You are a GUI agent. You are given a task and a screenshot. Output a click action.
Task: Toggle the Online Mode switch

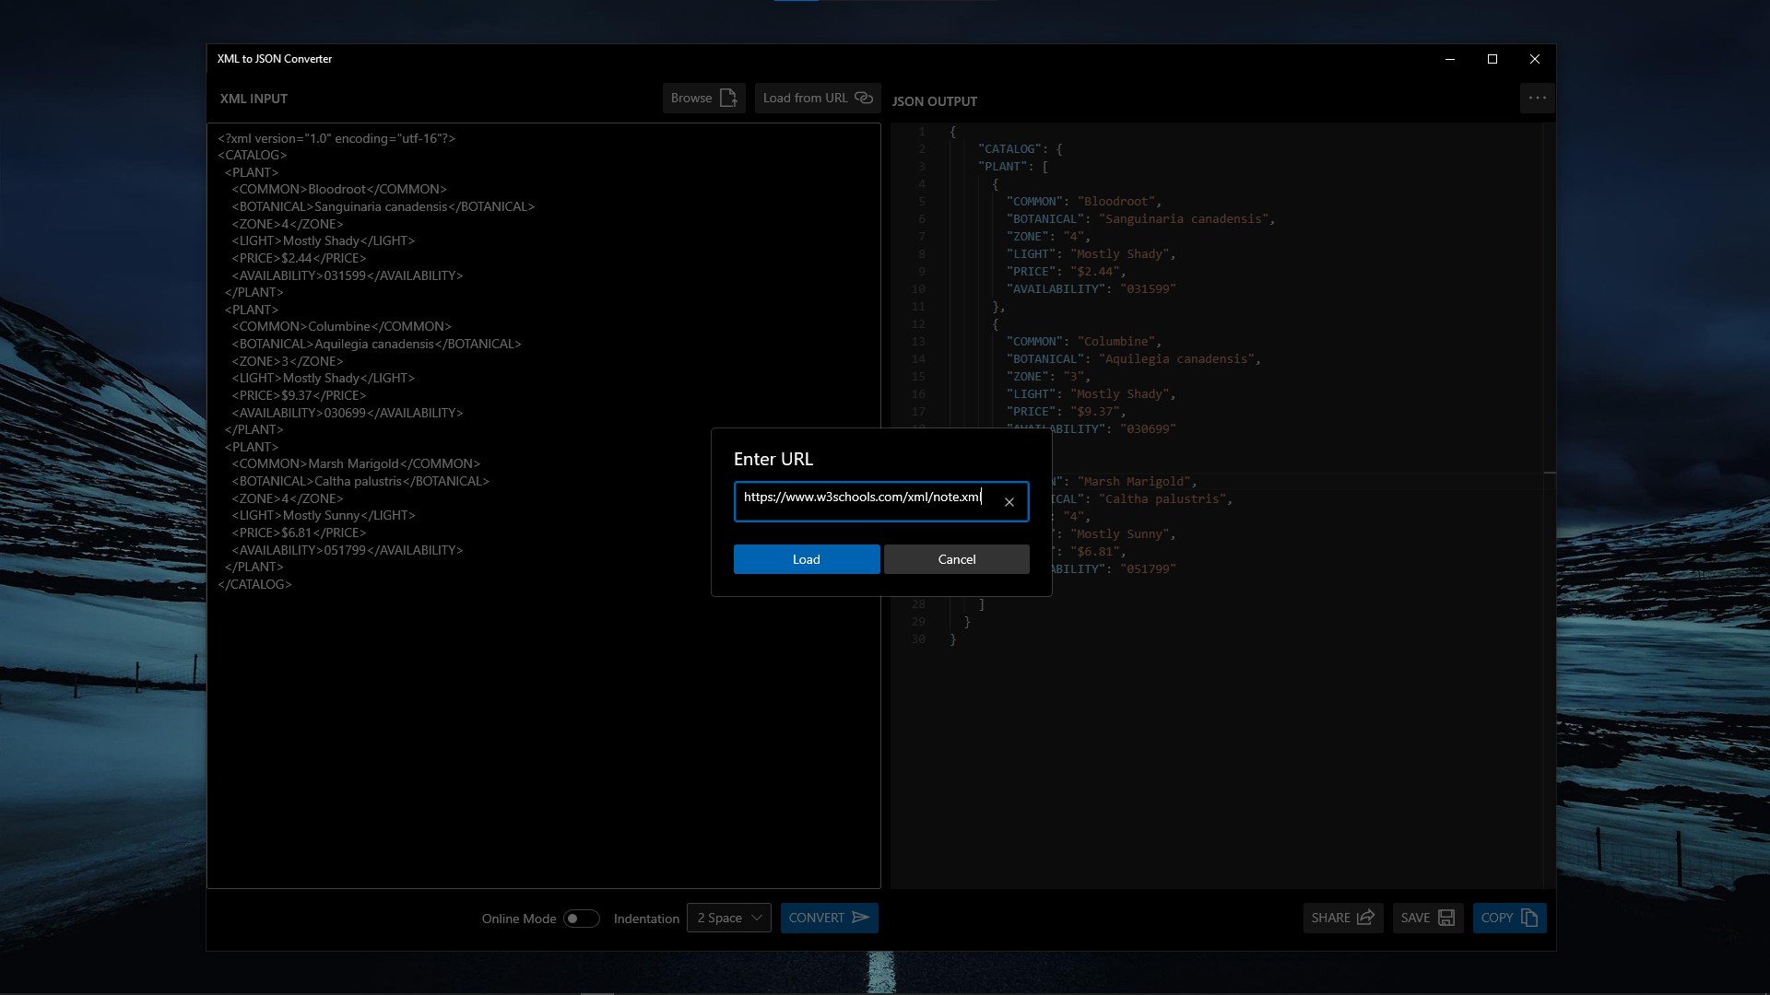point(582,919)
